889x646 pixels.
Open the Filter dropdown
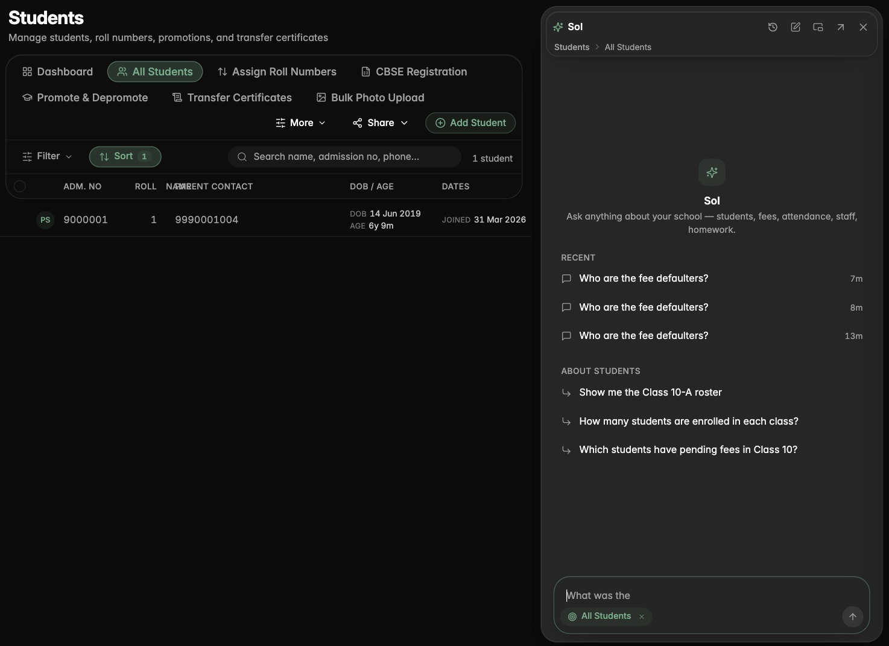(47, 156)
